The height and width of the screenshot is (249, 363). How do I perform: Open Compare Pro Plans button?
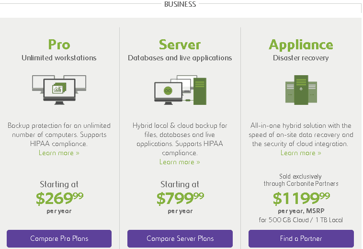[59, 238]
